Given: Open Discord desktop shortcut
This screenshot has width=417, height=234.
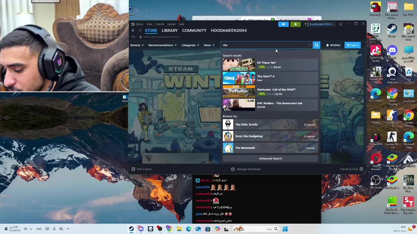Looking at the screenshot, I should pyautogui.click(x=392, y=52).
